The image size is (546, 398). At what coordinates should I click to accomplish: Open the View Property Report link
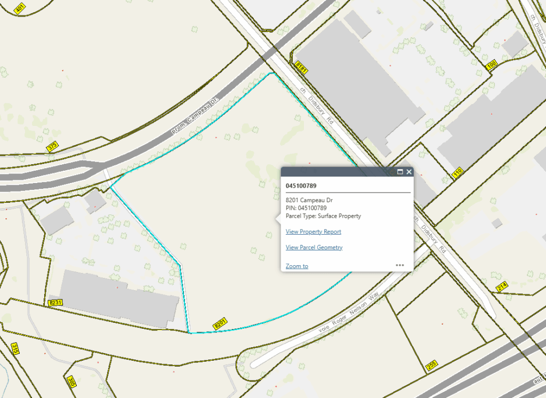313,232
